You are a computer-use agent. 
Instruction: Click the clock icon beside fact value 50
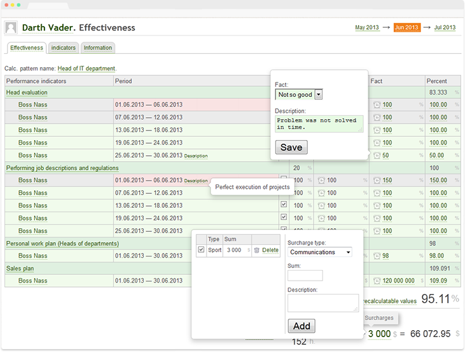(378, 155)
